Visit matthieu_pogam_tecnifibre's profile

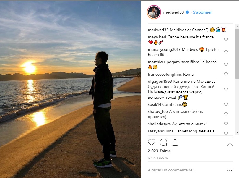(x=173, y=62)
